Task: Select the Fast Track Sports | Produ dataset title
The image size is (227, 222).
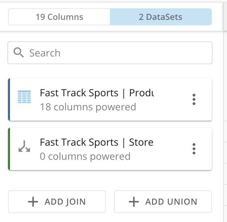Action: pyautogui.click(x=96, y=93)
